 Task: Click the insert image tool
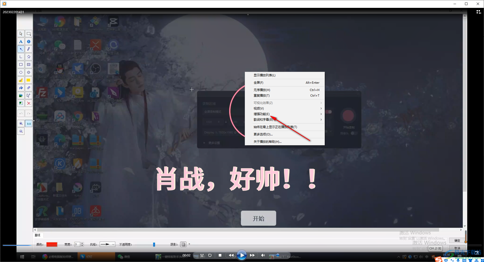coord(21,96)
